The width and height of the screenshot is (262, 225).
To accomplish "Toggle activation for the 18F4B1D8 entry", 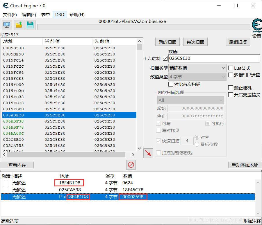I will pyautogui.click(x=6, y=183).
